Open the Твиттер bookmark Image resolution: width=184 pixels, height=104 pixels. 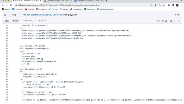tap(53, 9)
